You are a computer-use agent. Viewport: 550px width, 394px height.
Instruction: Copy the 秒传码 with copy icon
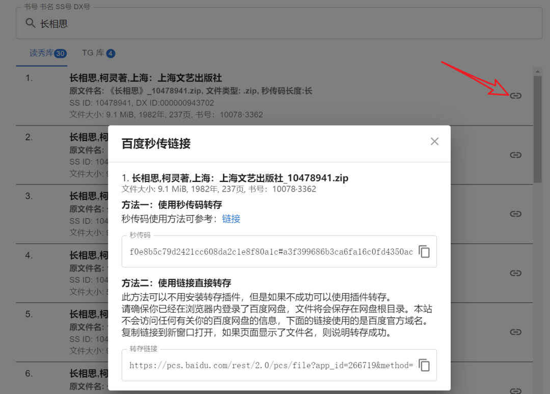[x=424, y=252]
